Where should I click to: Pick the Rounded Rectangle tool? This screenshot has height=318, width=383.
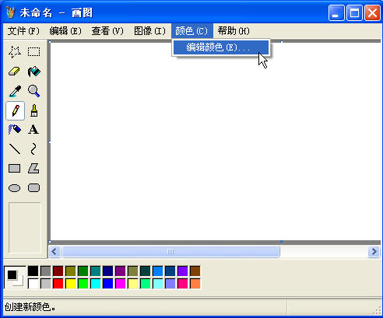pyautogui.click(x=33, y=188)
